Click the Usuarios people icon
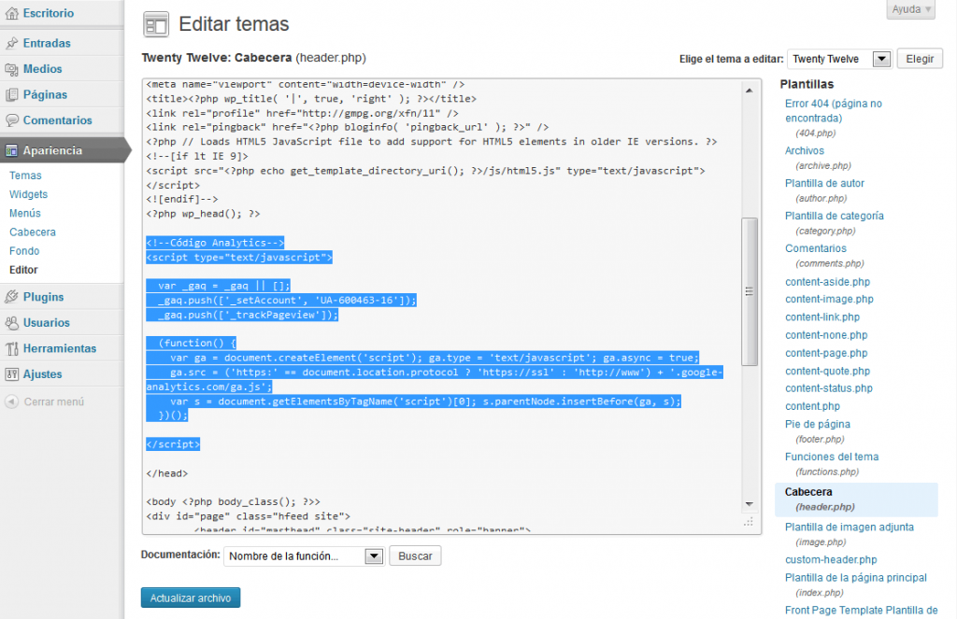 11,323
